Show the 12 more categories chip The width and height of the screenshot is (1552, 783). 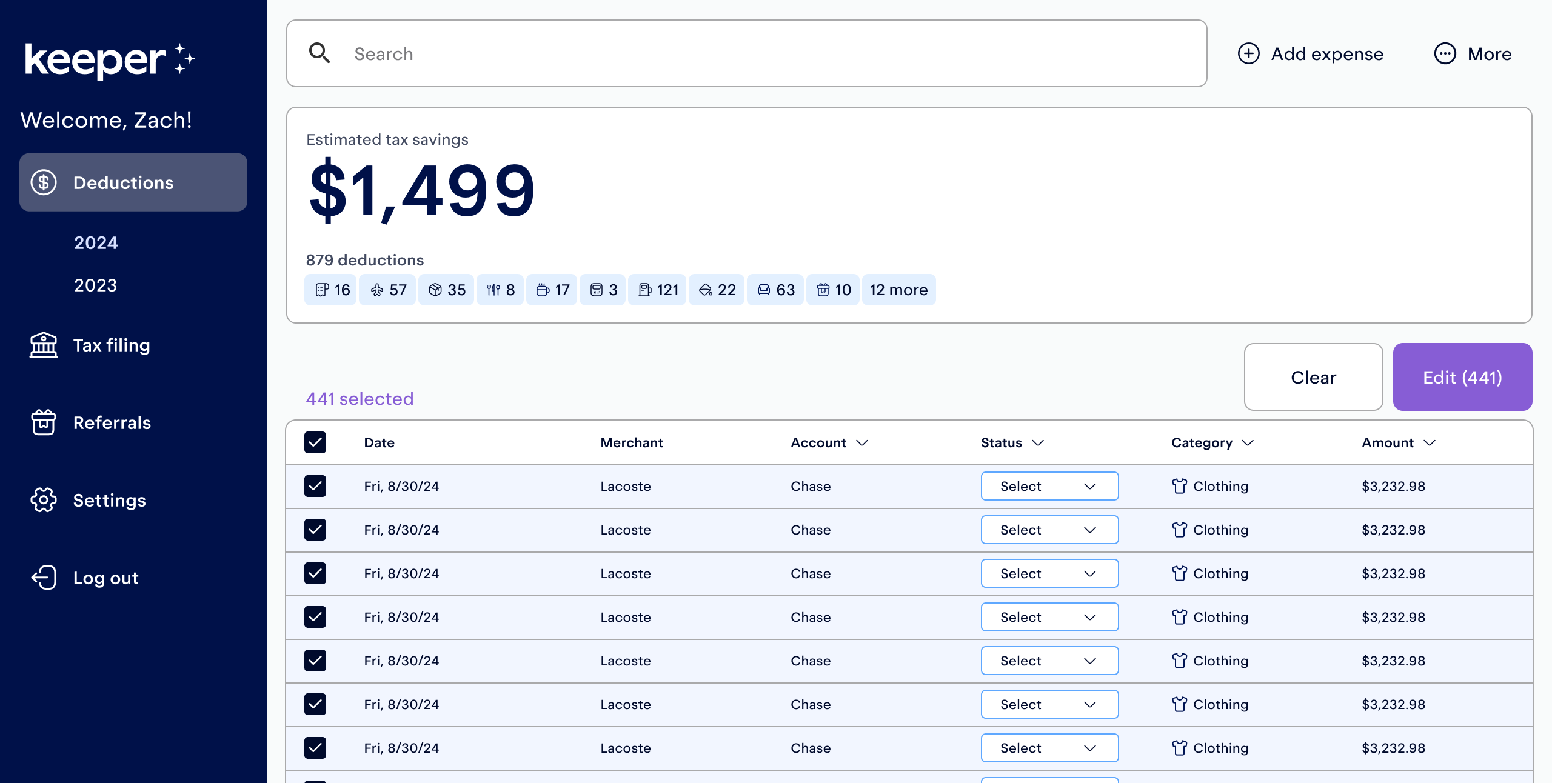(x=898, y=290)
